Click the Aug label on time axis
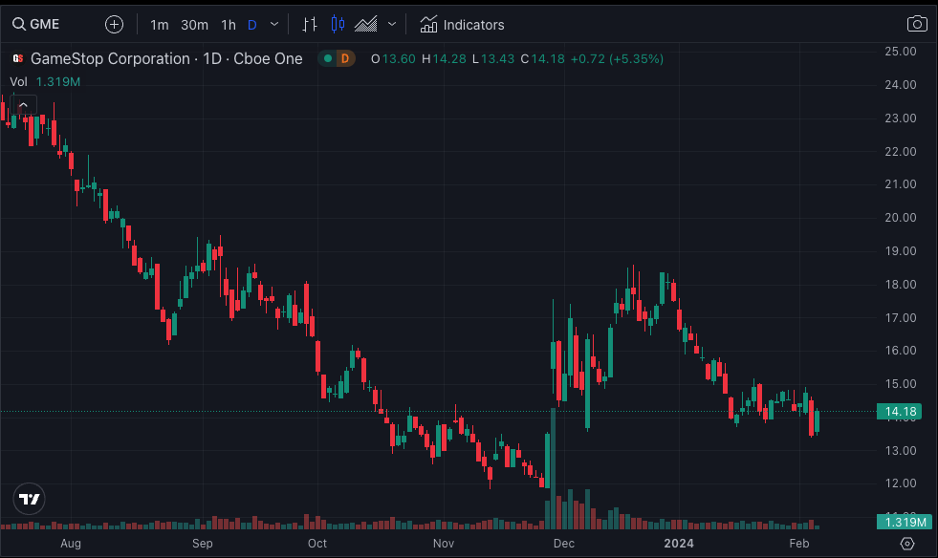This screenshot has height=558, width=938. 71,543
